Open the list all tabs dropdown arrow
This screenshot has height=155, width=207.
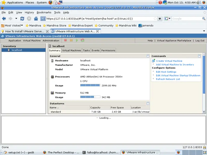(x=204, y=31)
